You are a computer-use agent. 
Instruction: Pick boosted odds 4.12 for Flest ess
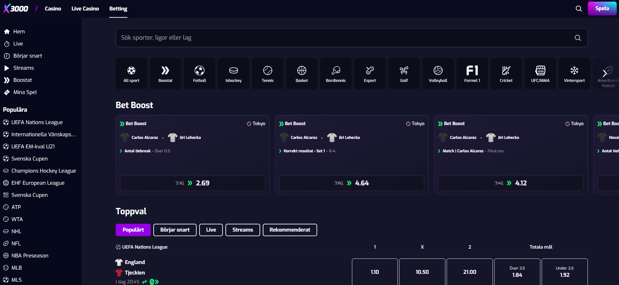pyautogui.click(x=511, y=183)
